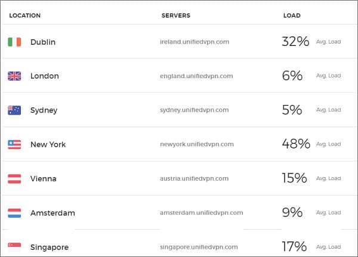Click the amsterdam.unifiedvpn.com server address
This screenshot has width=358, height=257.
(x=201, y=213)
